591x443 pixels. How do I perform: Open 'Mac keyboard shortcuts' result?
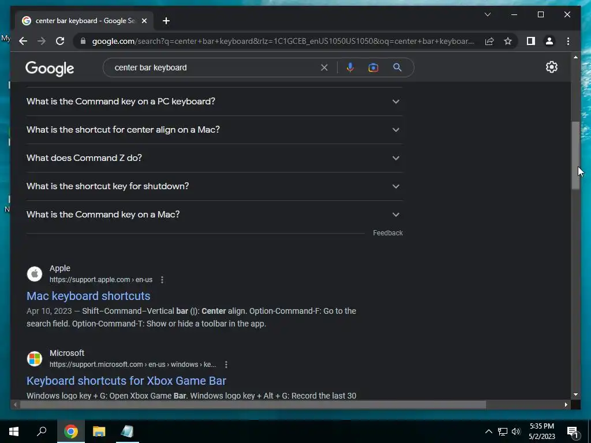point(88,296)
